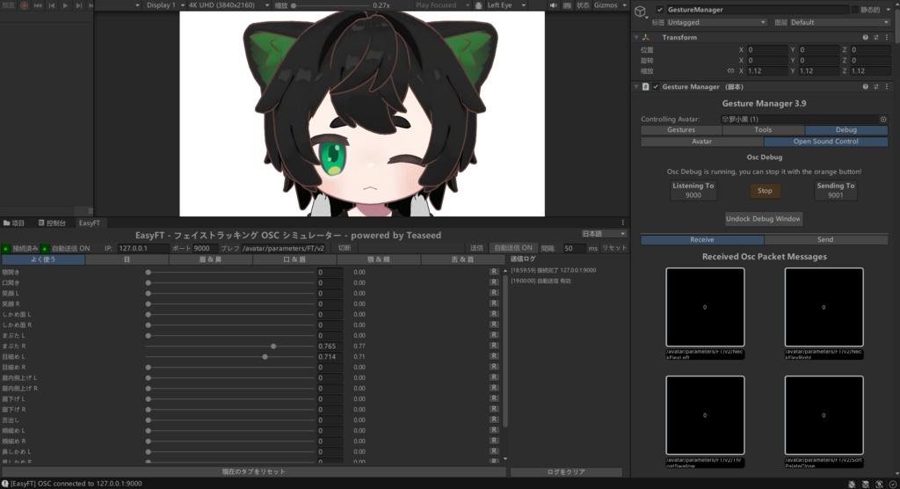Open the bottom panel three-dot options menu
This screenshot has width=900, height=489.
click(623, 223)
